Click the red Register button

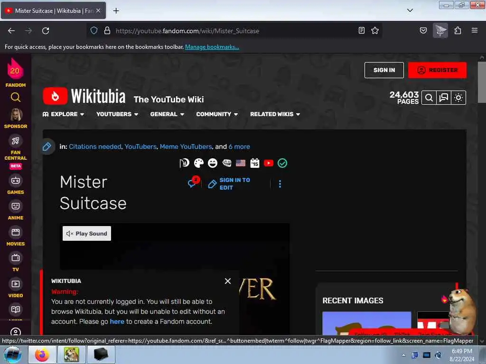pos(437,70)
